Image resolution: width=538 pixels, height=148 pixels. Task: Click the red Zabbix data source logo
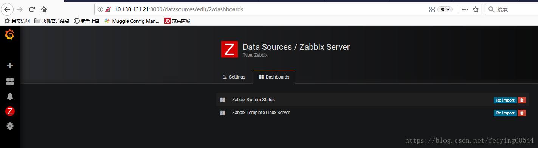[229, 49]
